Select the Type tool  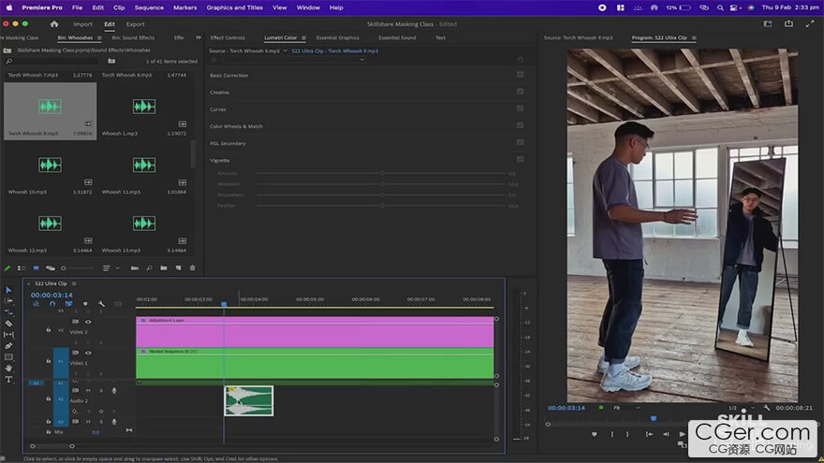(8, 379)
